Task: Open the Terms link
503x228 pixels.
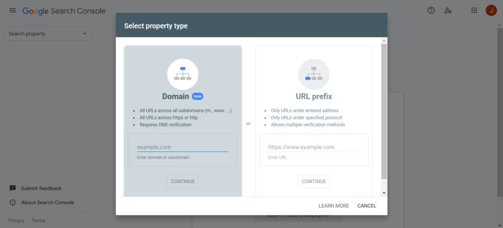Action: 38,221
